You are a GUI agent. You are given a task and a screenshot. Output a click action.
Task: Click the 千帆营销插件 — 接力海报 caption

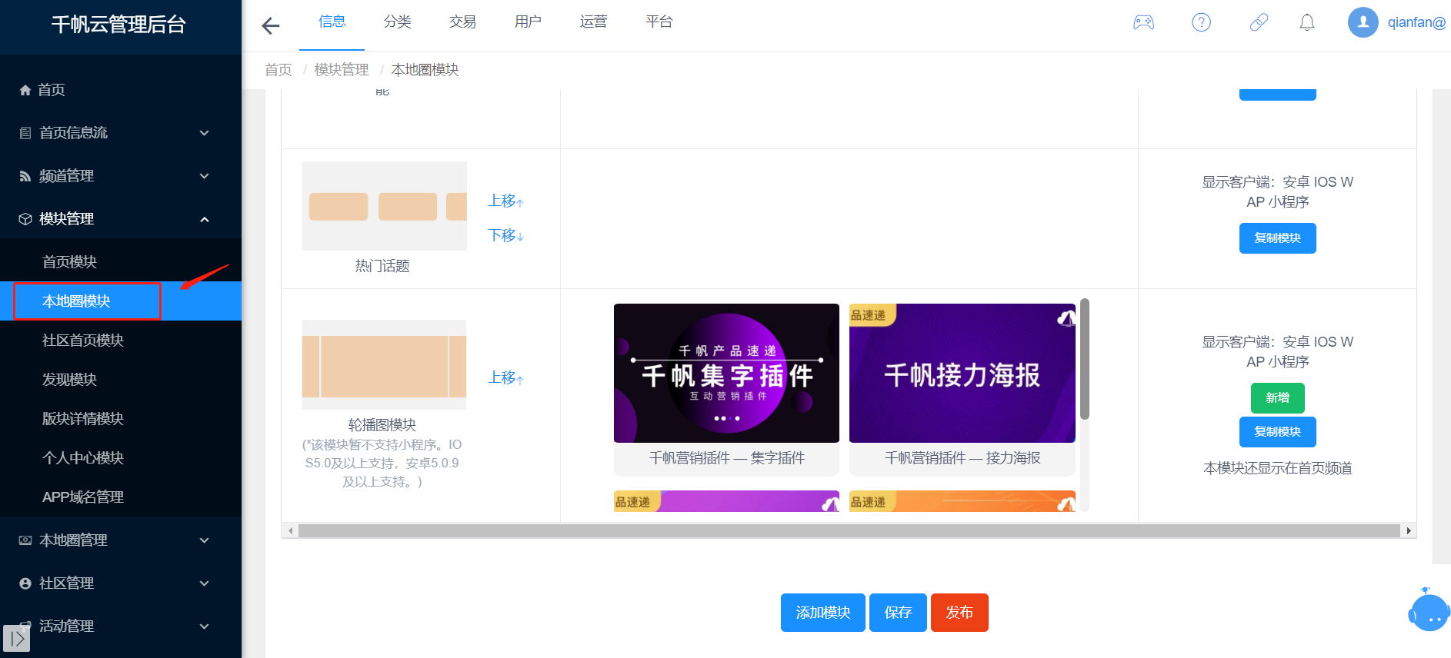(962, 458)
